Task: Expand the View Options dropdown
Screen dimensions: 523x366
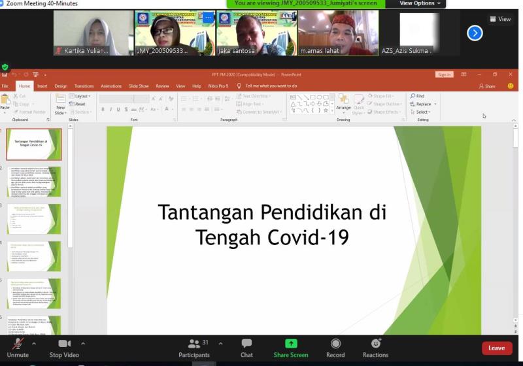Action: (x=420, y=3)
